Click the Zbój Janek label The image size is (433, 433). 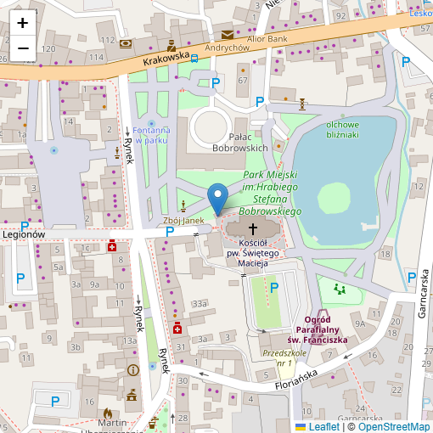tap(183, 221)
